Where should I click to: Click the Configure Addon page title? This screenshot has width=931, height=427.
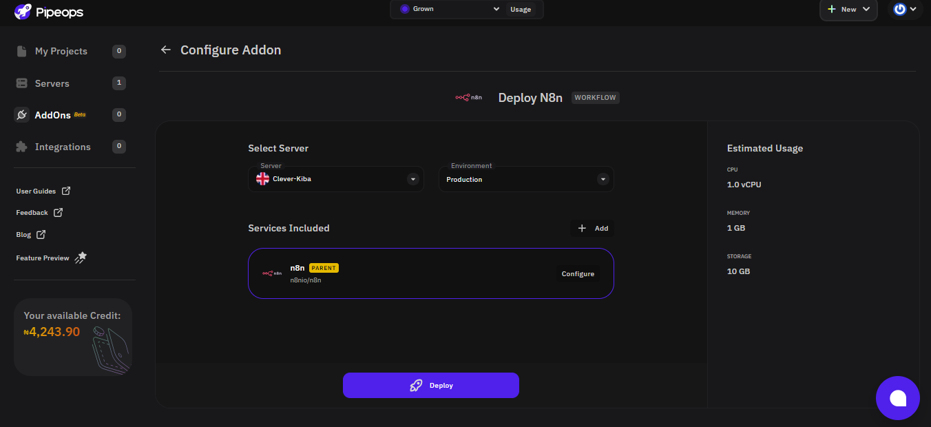231,50
